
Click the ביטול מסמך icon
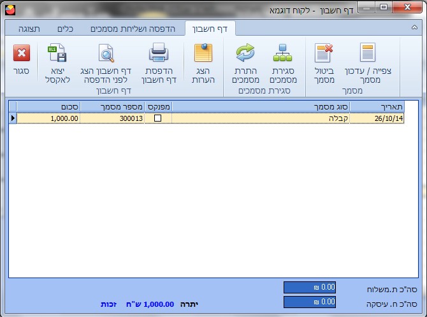click(324, 53)
